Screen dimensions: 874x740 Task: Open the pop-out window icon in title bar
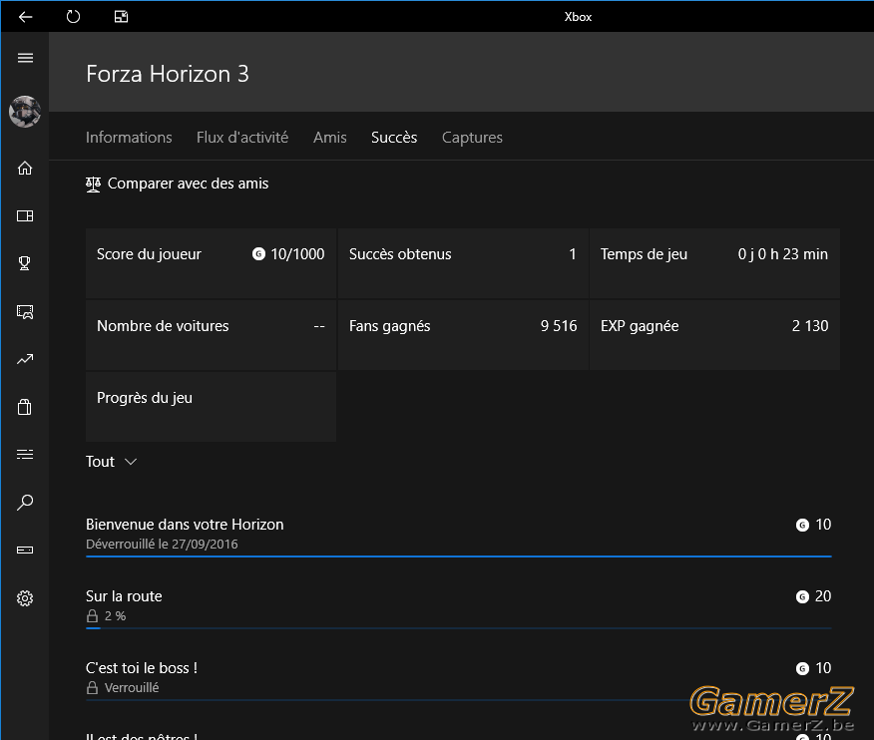(x=121, y=17)
